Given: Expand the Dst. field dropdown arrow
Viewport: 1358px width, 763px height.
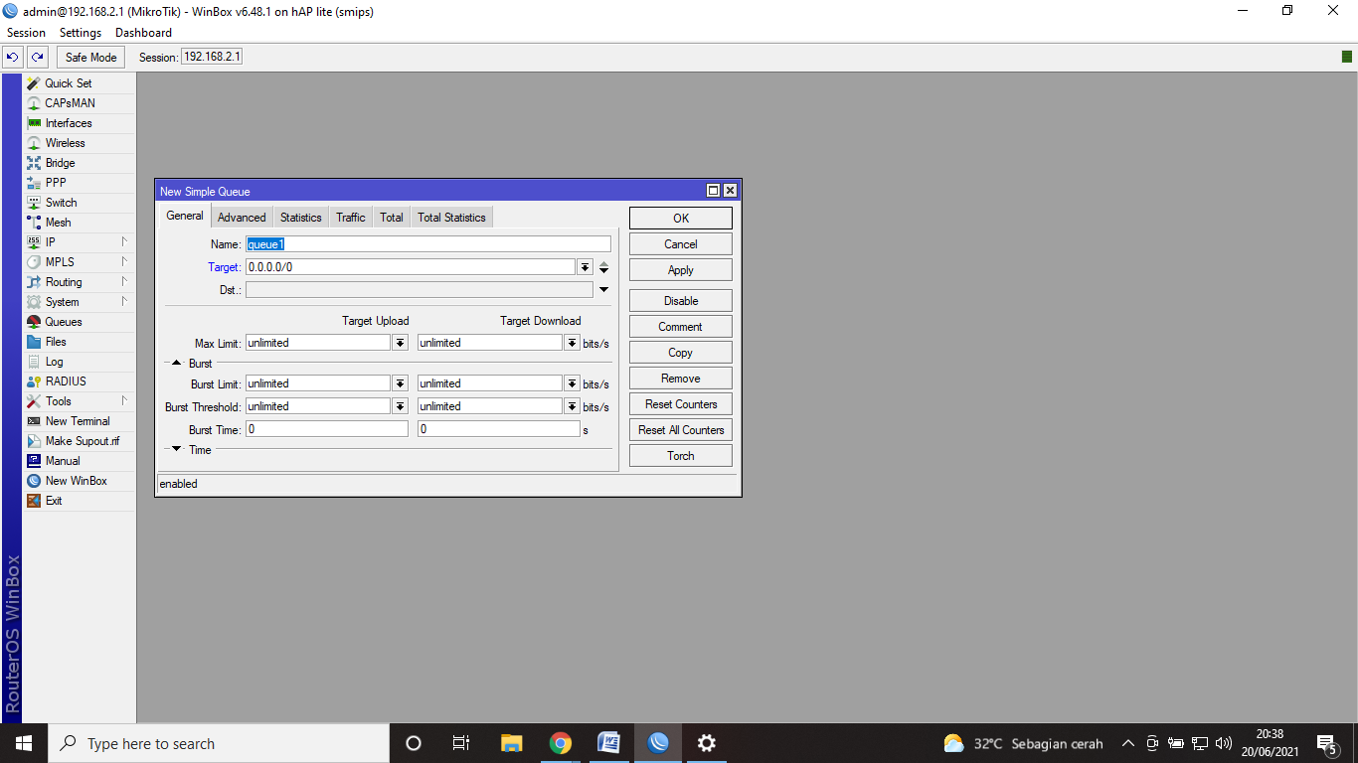Looking at the screenshot, I should click(603, 290).
